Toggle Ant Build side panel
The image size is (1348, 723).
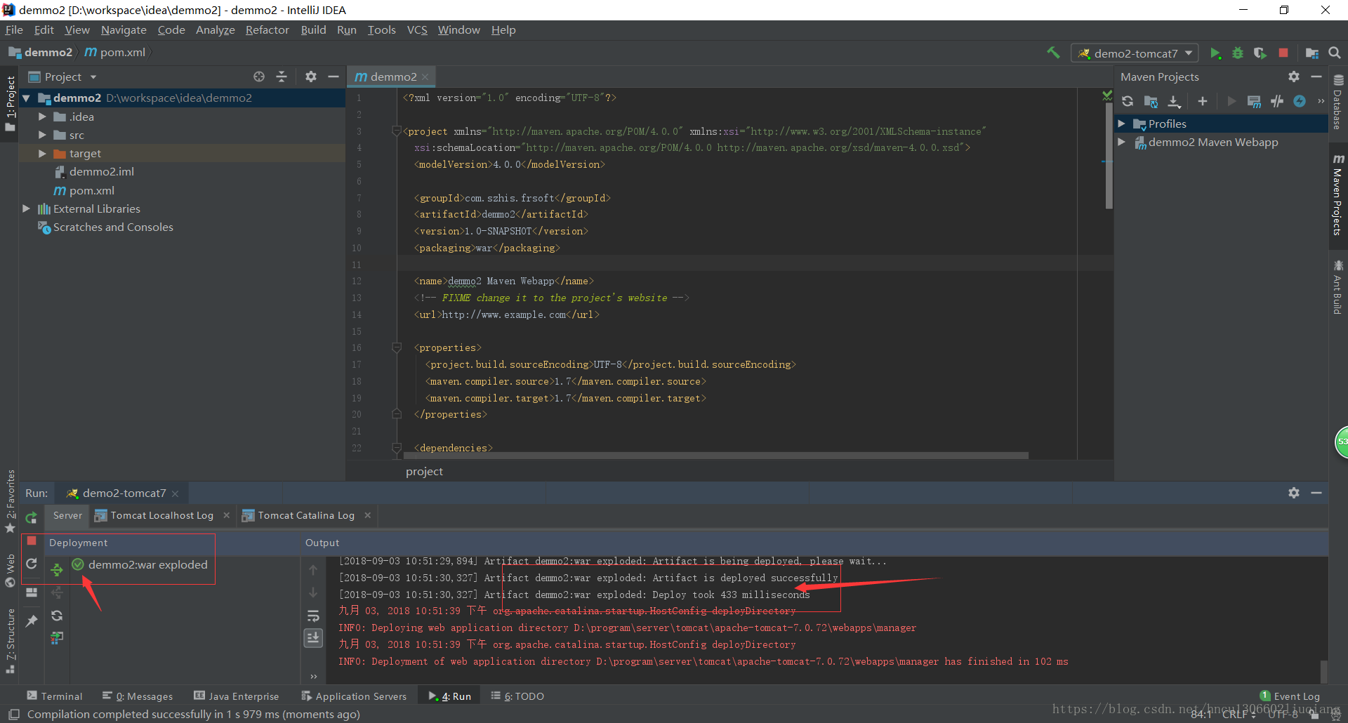1338,287
